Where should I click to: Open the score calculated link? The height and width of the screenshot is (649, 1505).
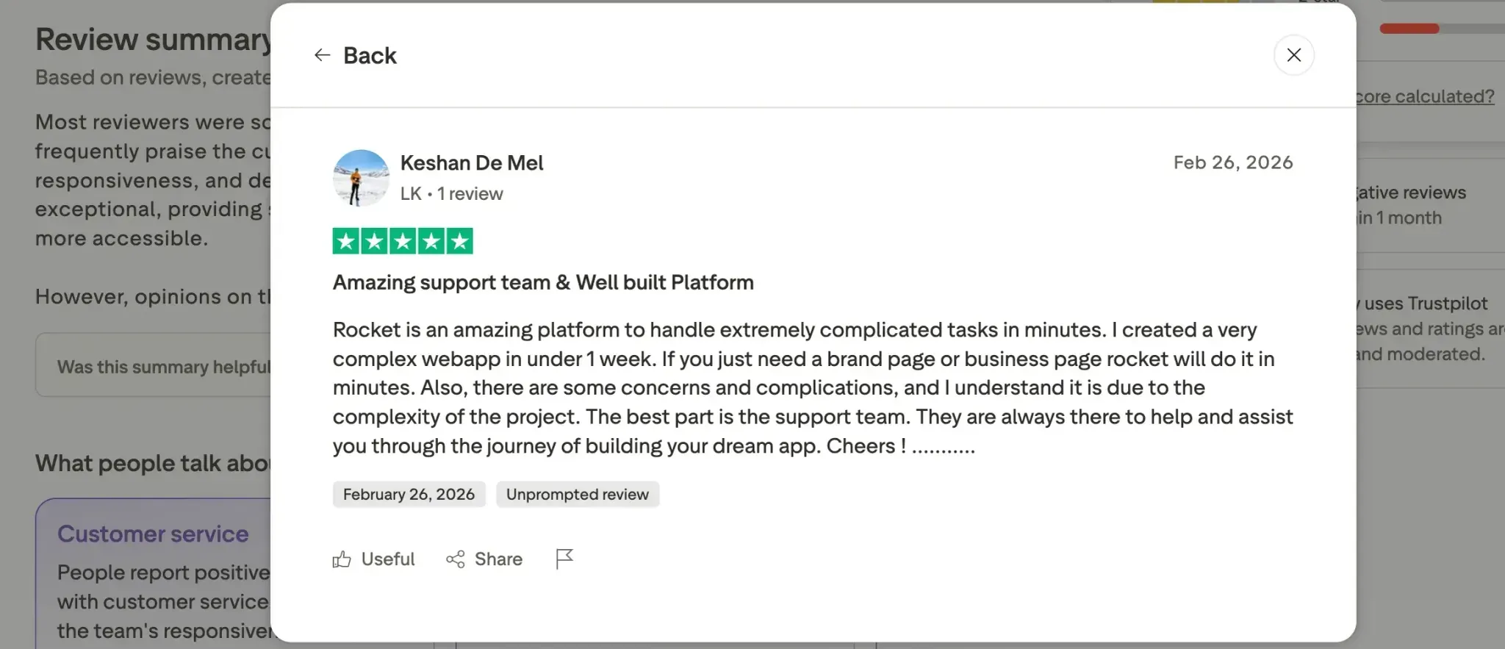tap(1426, 96)
